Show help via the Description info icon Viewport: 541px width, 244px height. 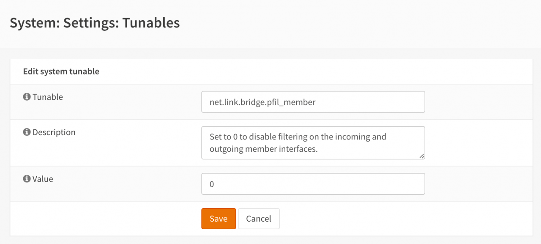point(27,132)
